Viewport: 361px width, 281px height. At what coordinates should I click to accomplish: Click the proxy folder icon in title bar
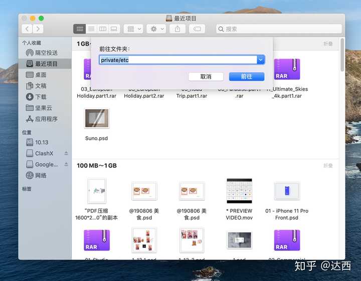click(x=169, y=19)
